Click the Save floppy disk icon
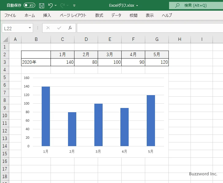The height and width of the screenshot is (183, 223). click(42, 5)
